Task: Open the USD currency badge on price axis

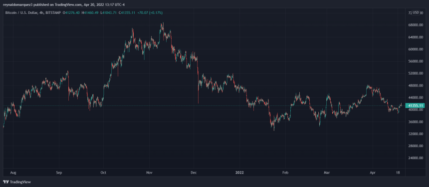Action: click(x=416, y=12)
